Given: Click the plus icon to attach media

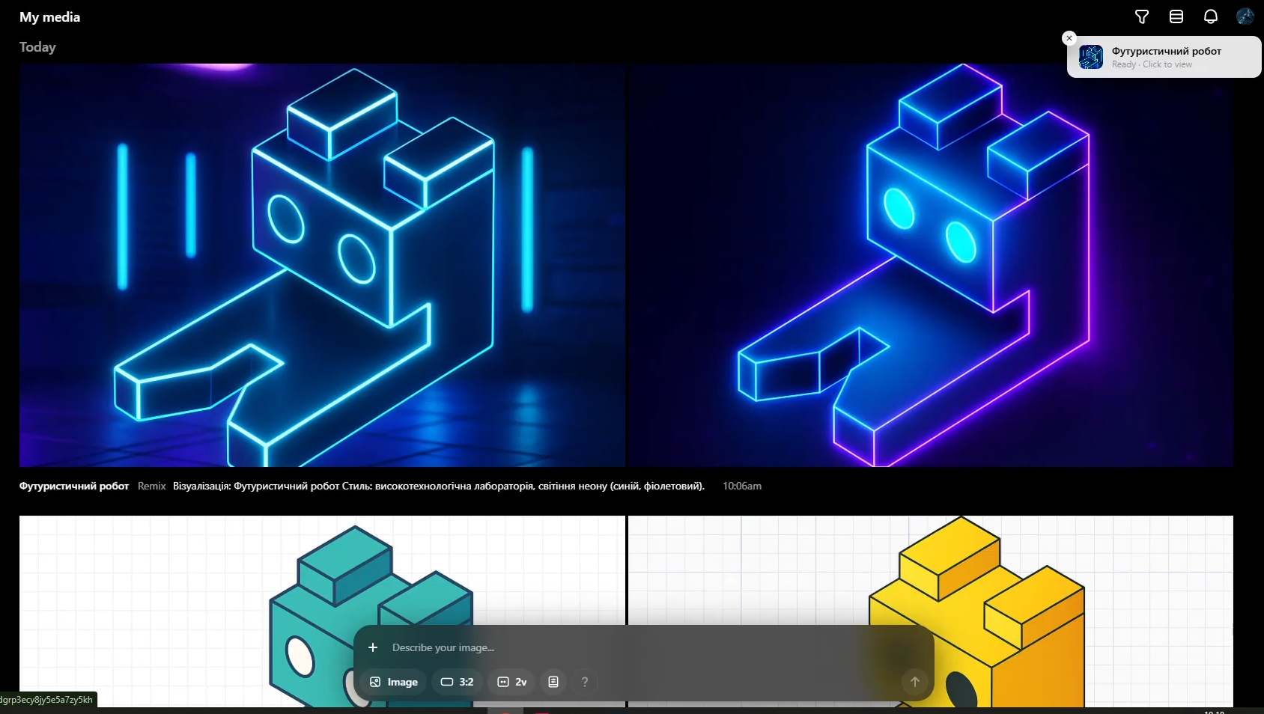Looking at the screenshot, I should point(373,647).
